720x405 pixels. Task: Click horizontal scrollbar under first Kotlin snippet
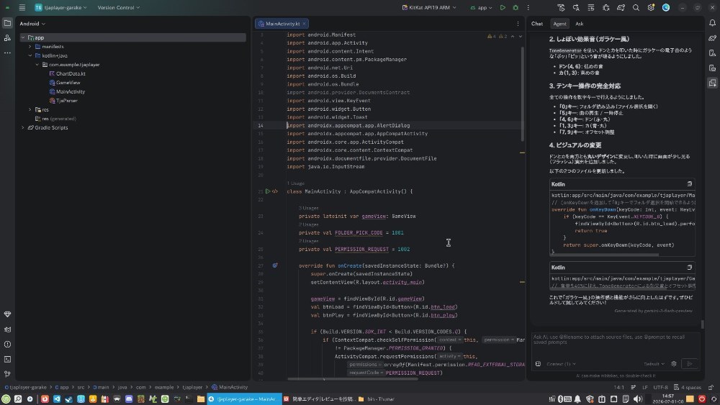[604, 255]
